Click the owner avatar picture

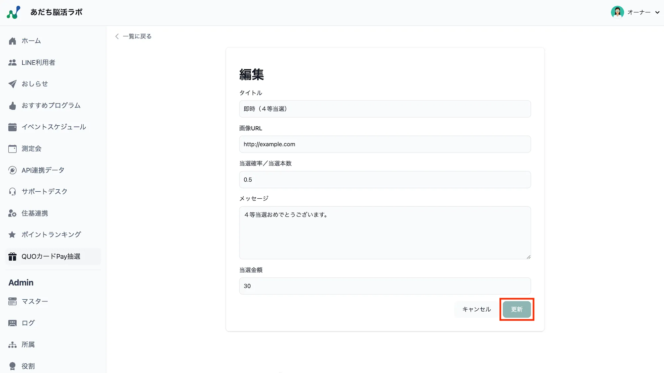pos(617,12)
